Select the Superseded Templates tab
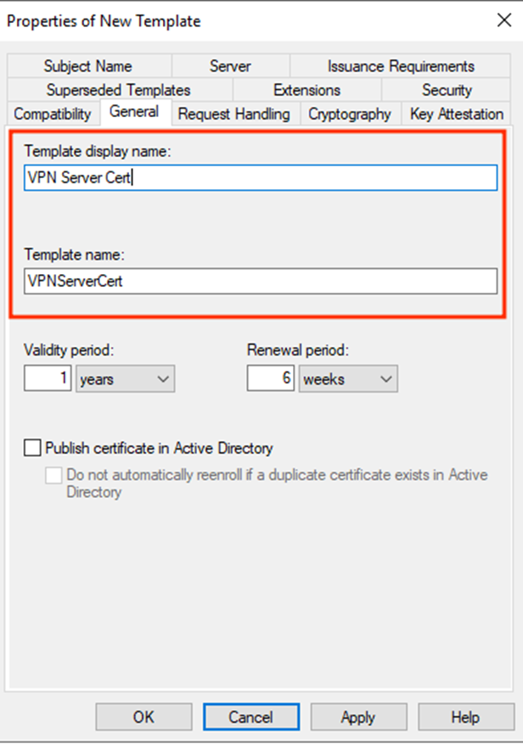 pos(119,90)
